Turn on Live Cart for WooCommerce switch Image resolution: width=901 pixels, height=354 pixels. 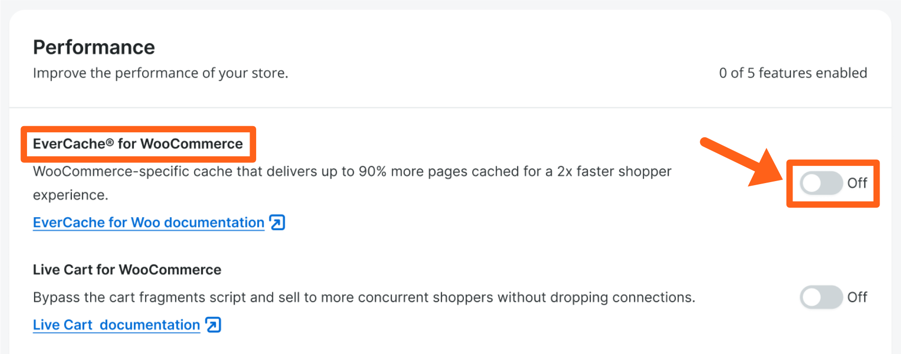[x=821, y=297]
